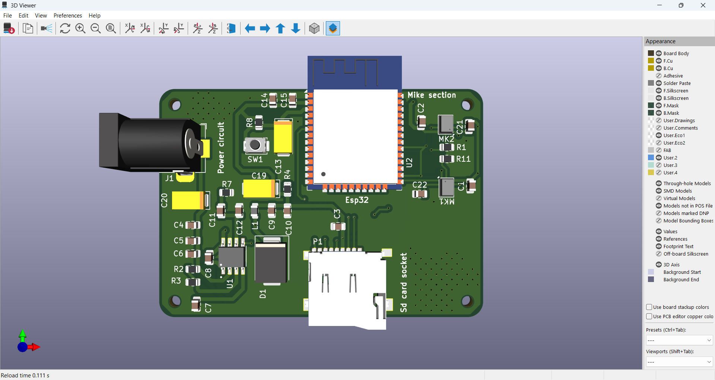Rotate Z clockwise icon
This screenshot has width=715, height=380.
coord(198,28)
